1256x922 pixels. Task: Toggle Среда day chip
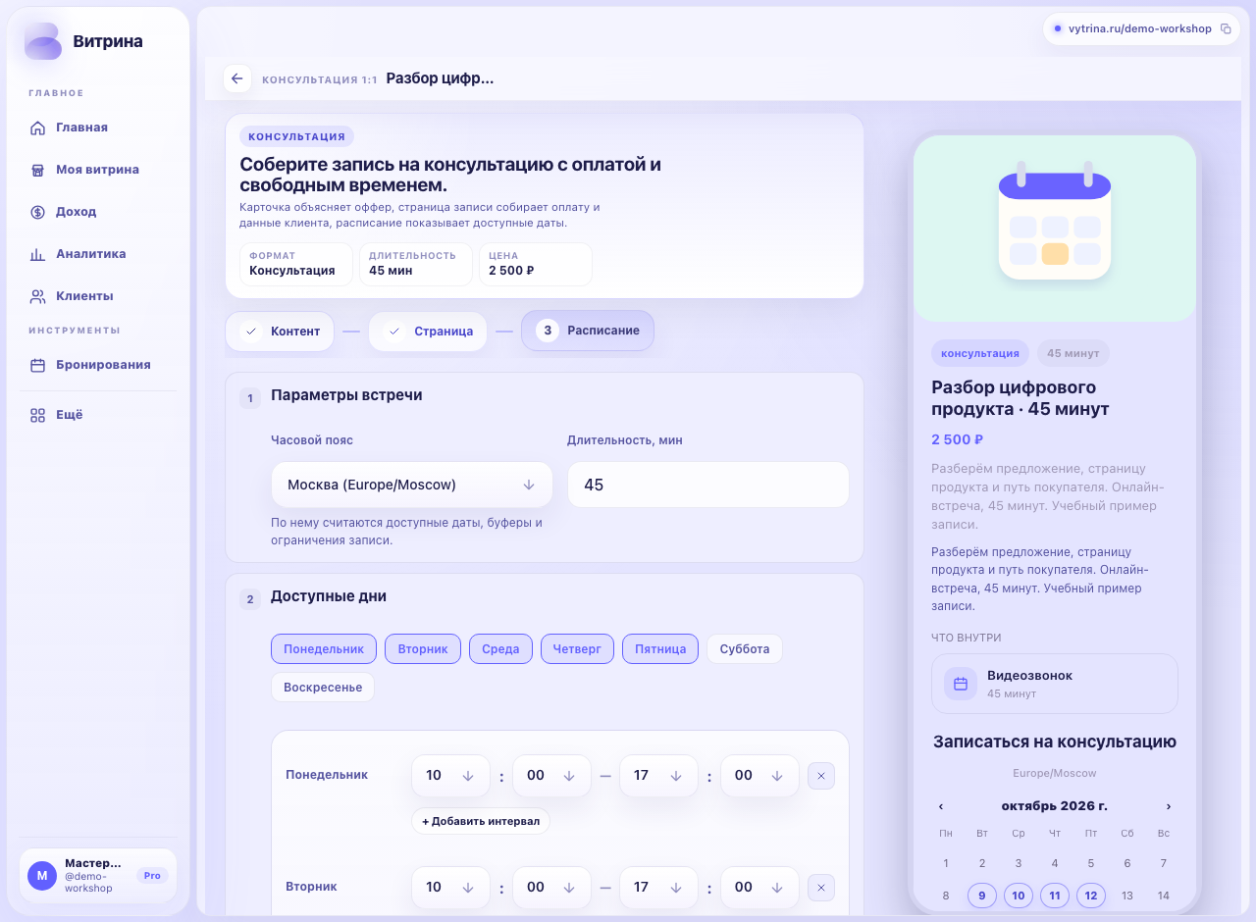tap(500, 649)
